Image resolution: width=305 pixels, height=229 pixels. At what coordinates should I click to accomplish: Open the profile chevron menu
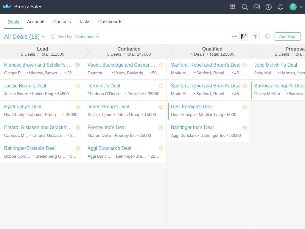coord(301,7)
